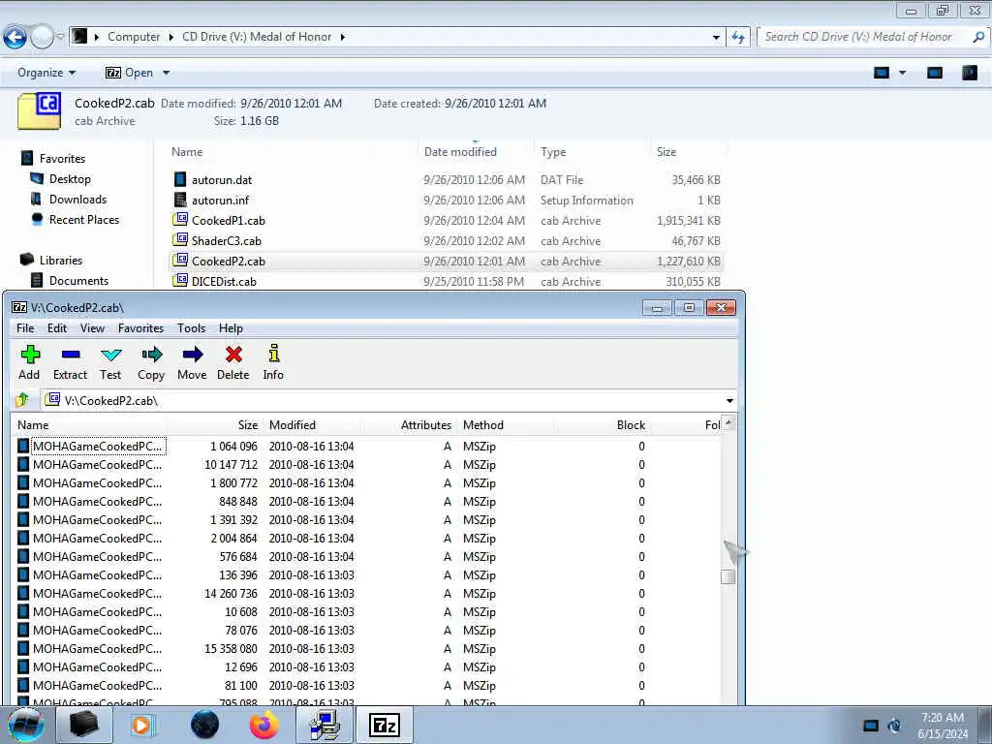Click the 7-Zip taskbar button

coord(385,725)
